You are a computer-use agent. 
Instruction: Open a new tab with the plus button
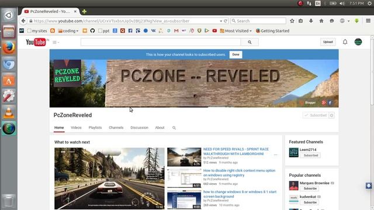click(x=84, y=11)
